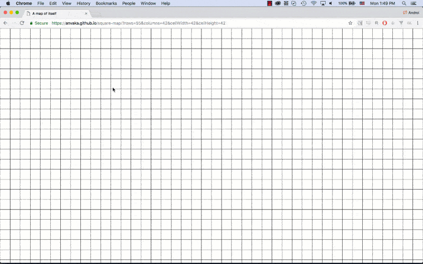The image size is (423, 264).
Task: Click the R extension icon in toolbar
Action: pyautogui.click(x=376, y=23)
